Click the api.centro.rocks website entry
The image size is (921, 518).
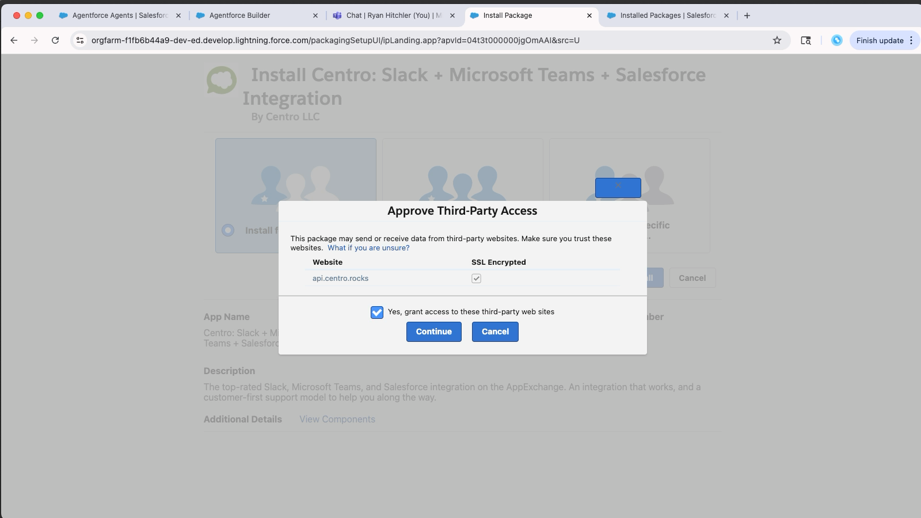(x=340, y=279)
